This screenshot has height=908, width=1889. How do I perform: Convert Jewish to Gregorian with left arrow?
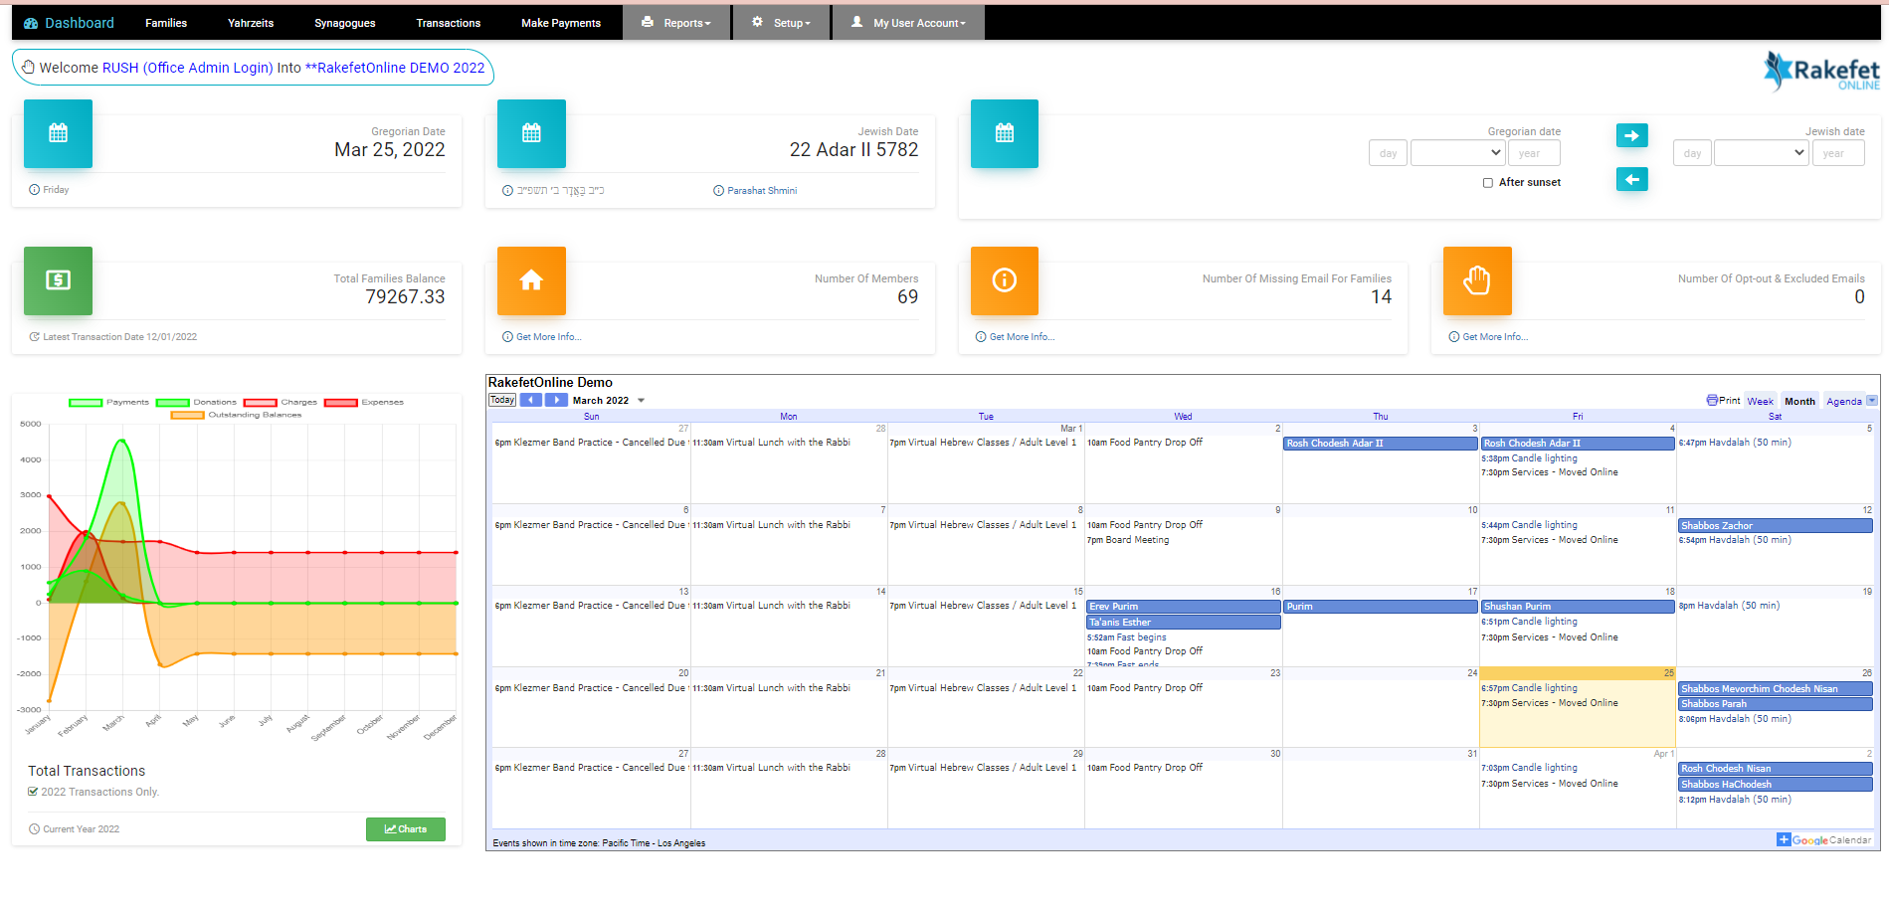pos(1631,179)
